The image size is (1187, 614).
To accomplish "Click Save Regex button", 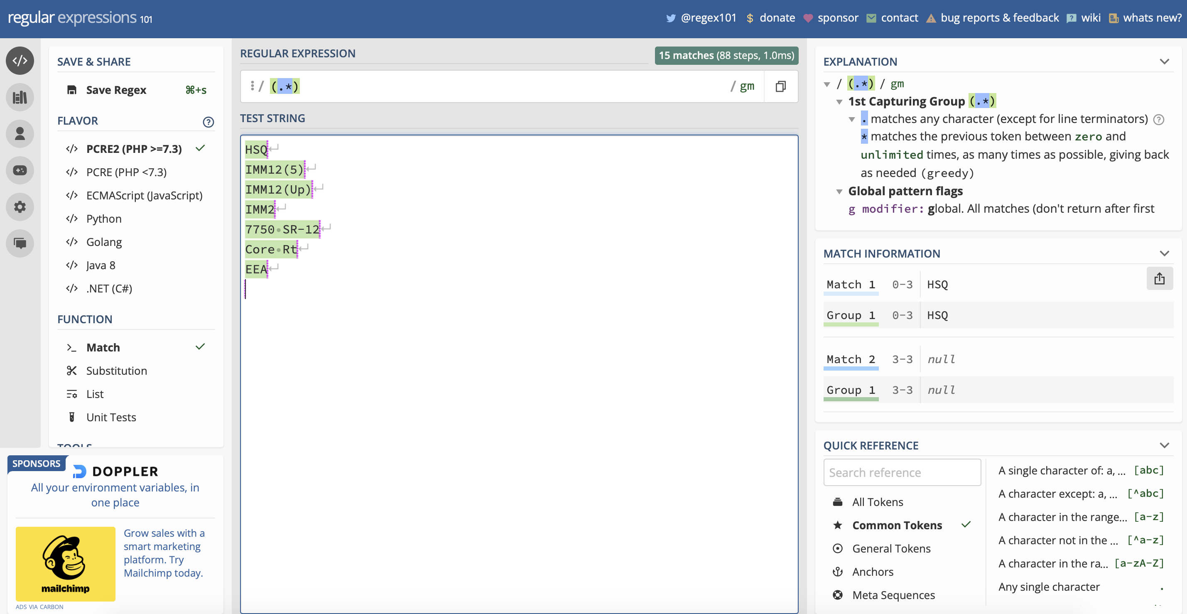I will tap(115, 90).
